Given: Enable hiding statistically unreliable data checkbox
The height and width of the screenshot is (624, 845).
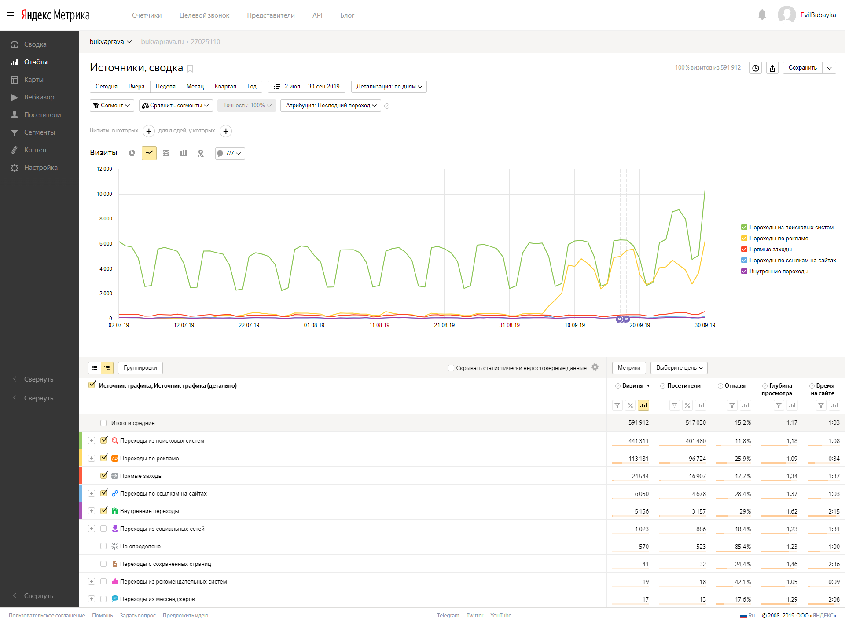Looking at the screenshot, I should pyautogui.click(x=451, y=368).
